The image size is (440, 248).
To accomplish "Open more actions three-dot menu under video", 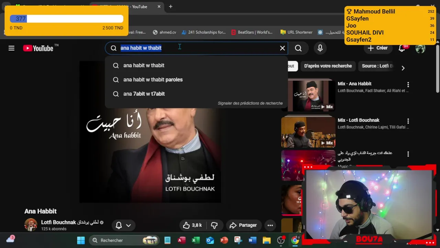I will pos(270,225).
